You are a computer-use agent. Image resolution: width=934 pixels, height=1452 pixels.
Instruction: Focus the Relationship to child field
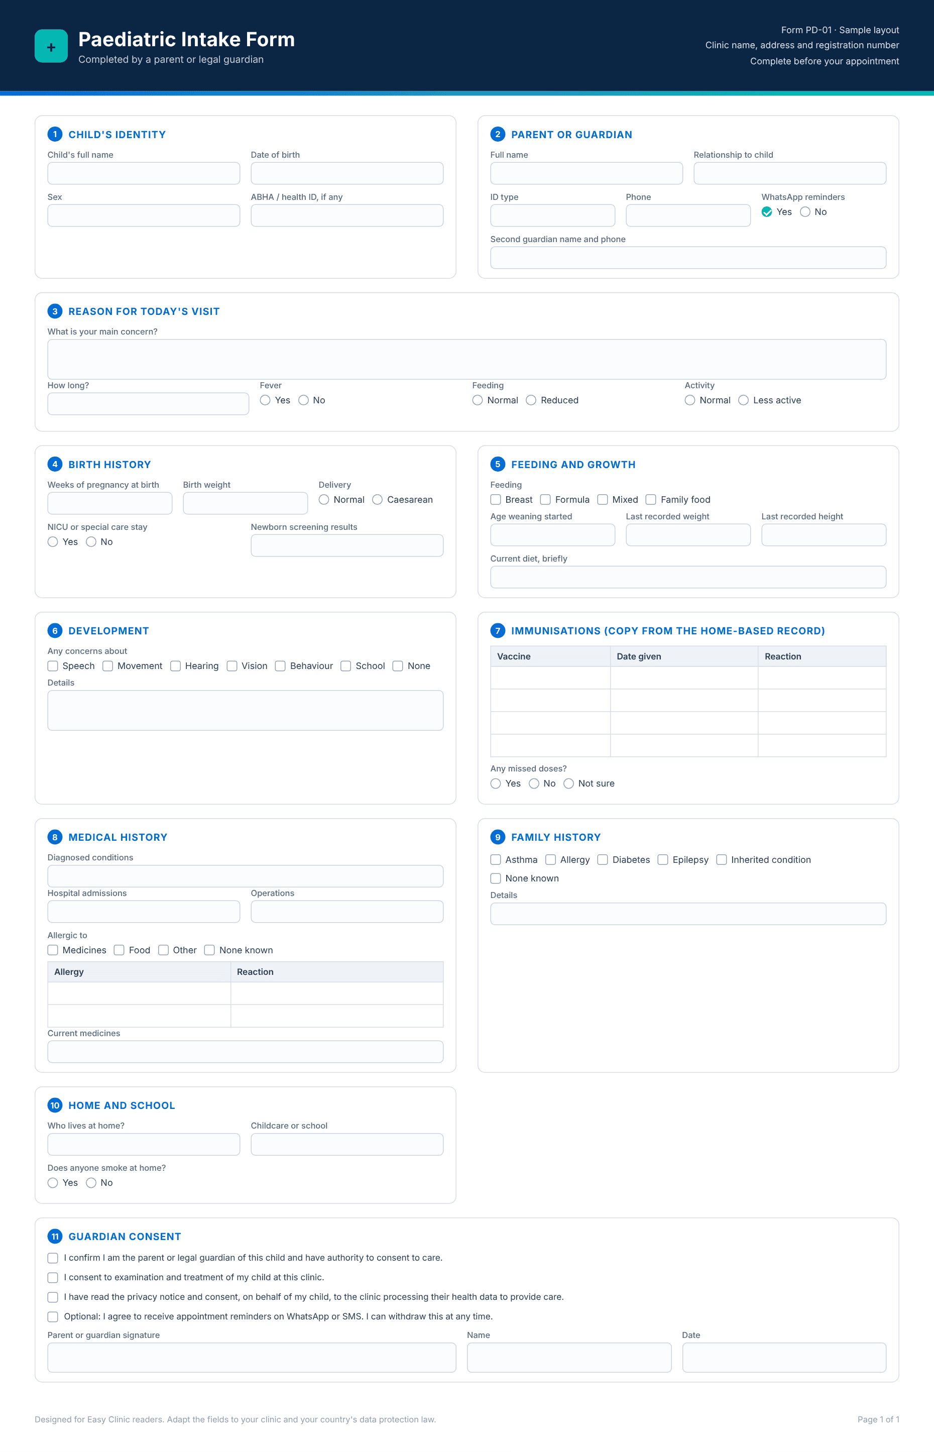[x=790, y=173]
